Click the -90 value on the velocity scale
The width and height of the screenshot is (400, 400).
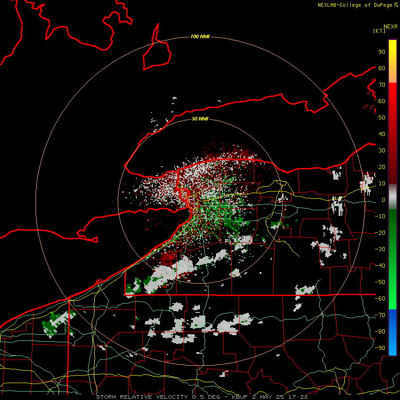tap(380, 348)
